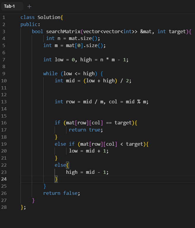
Task: Click the closing '};' on the last line
Action: click(23, 207)
